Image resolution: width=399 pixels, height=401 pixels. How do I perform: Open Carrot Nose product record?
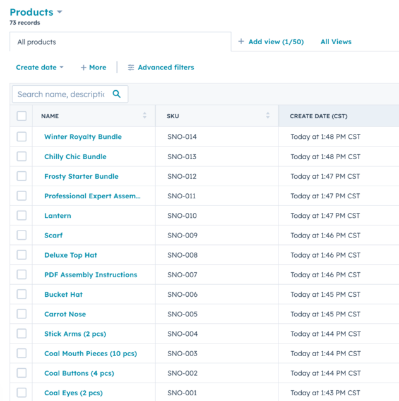point(65,314)
